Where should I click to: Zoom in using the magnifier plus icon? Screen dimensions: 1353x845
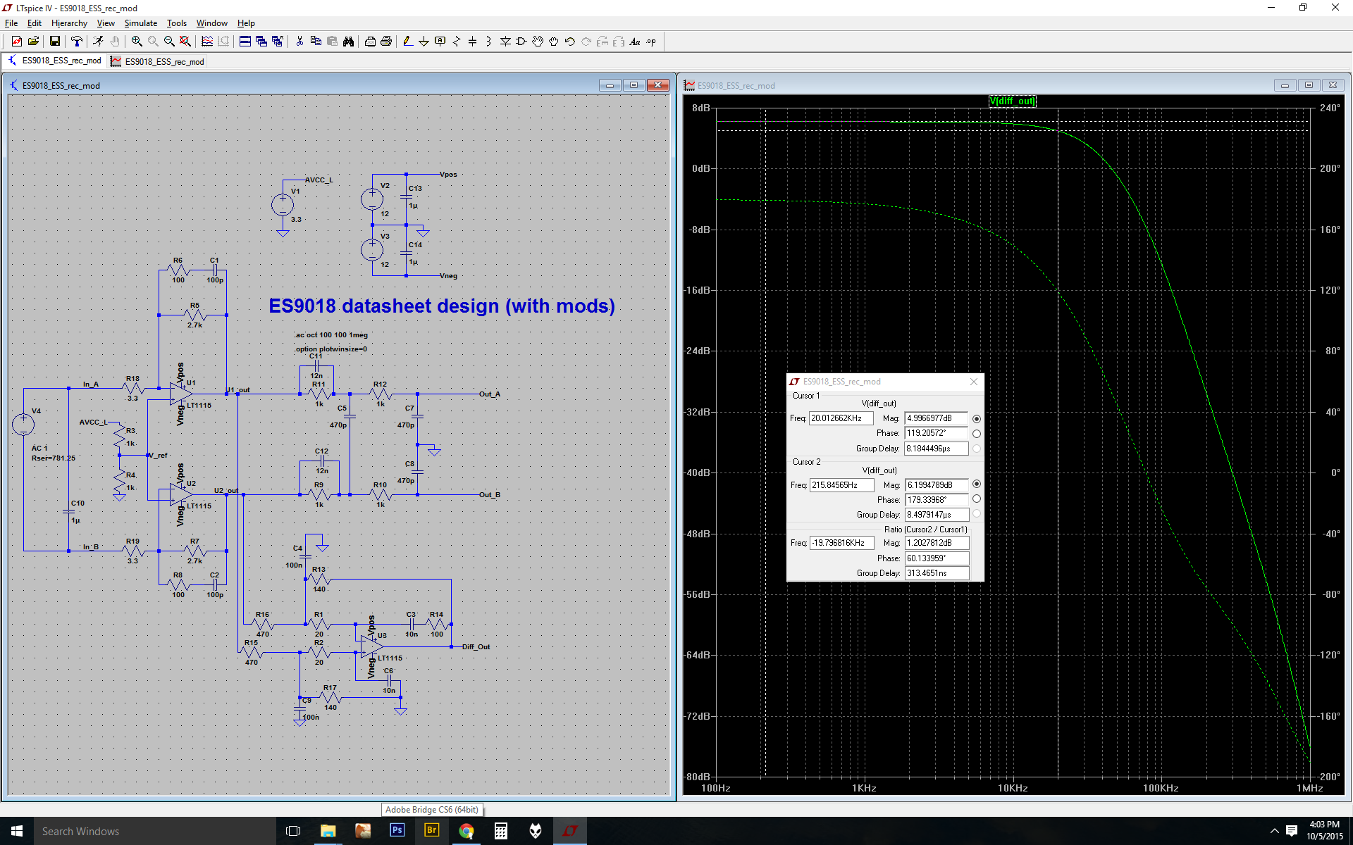tap(137, 42)
